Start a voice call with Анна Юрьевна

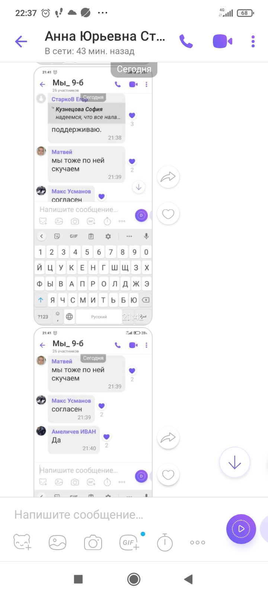(186, 41)
